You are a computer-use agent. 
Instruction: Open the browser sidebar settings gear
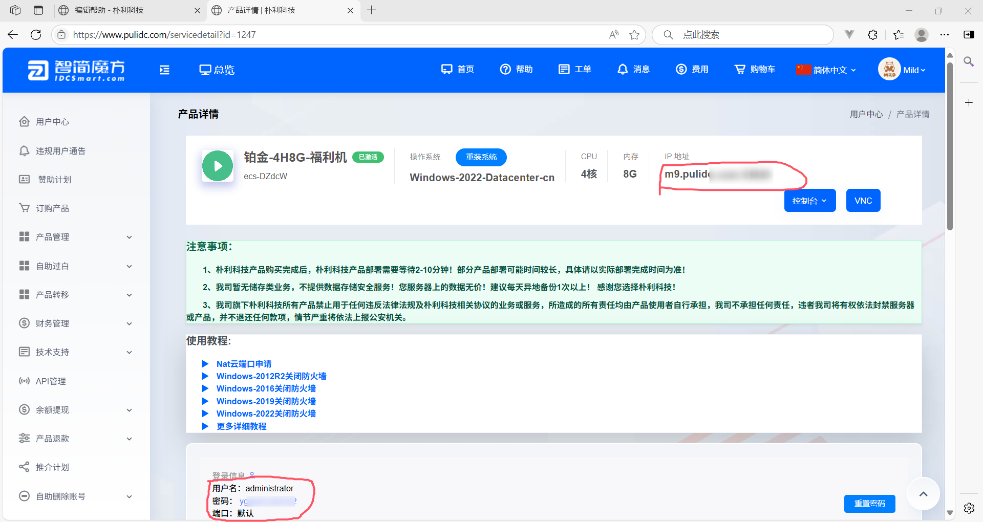[x=969, y=508]
